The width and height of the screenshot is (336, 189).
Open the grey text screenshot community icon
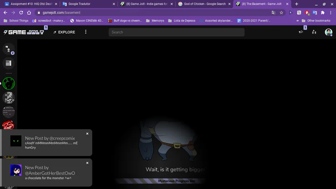[x=9, y=111]
